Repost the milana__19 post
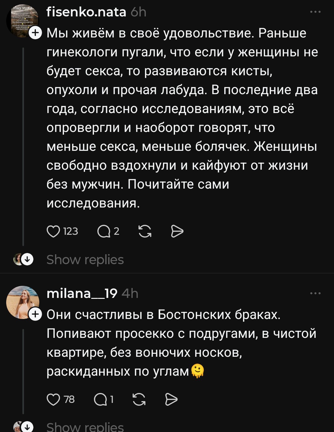The height and width of the screenshot is (432, 334). (139, 399)
